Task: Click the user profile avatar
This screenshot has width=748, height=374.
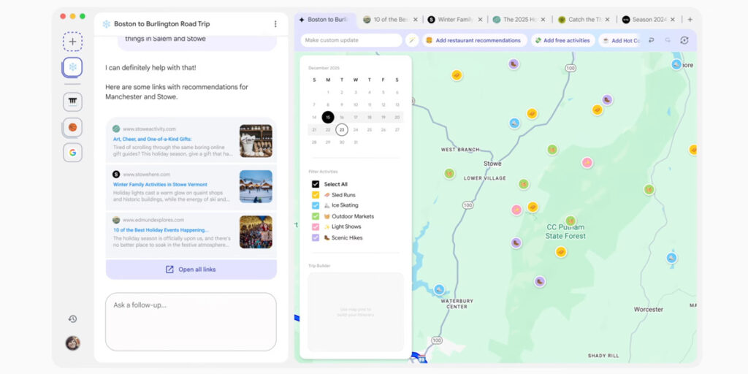Action: tap(72, 343)
